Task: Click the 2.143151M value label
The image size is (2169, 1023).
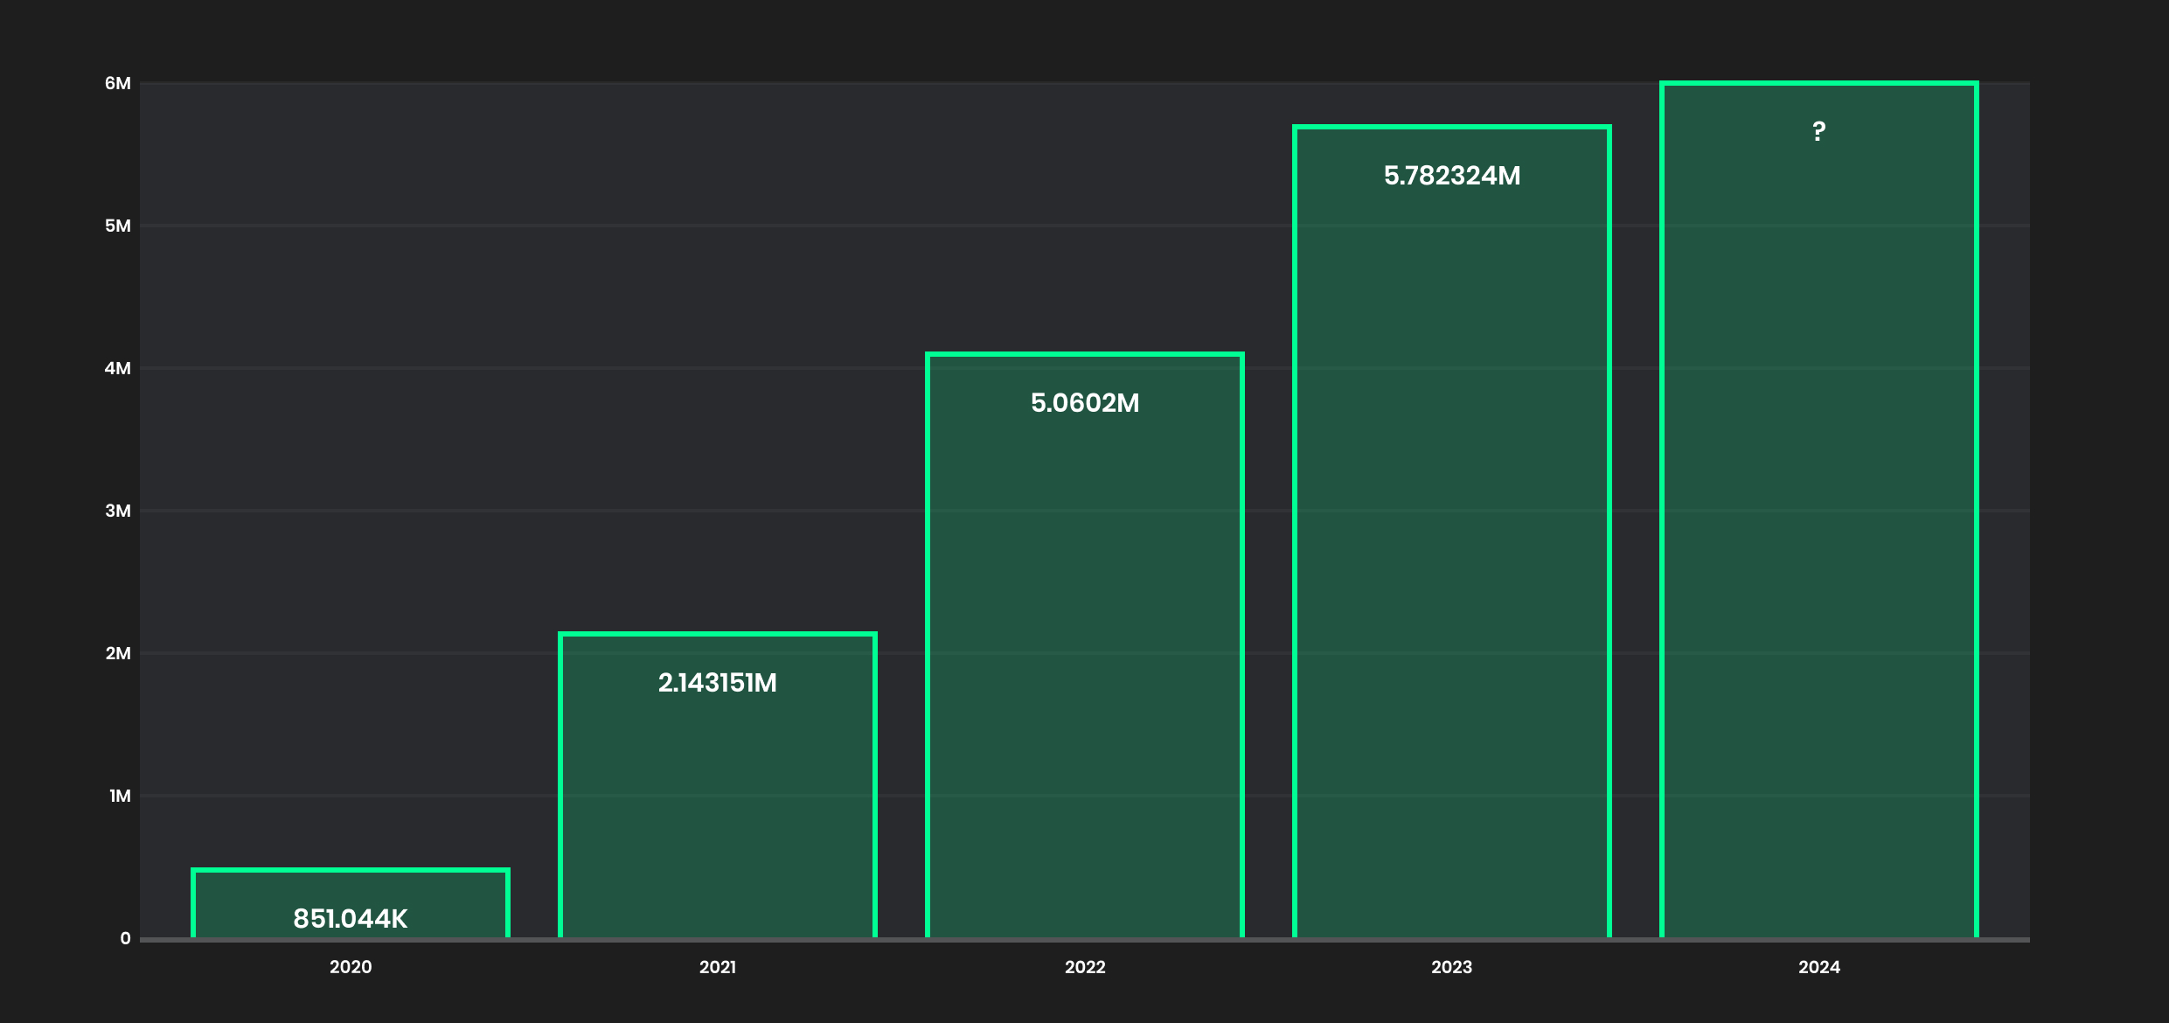Action: (x=718, y=685)
